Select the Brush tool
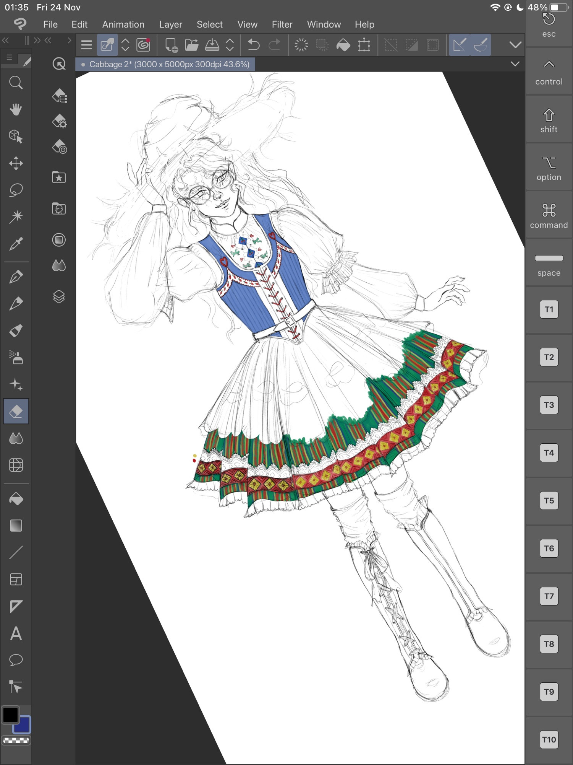Viewport: 573px width, 765px height. click(x=16, y=330)
